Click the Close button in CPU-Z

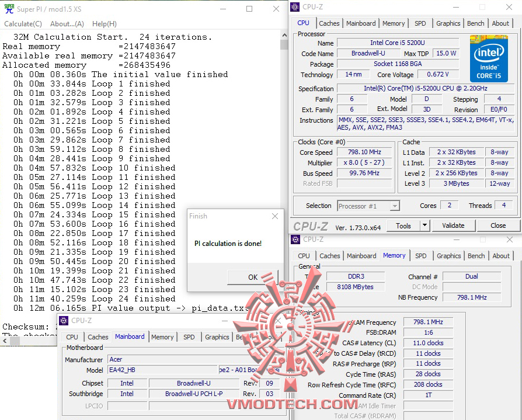498,226
